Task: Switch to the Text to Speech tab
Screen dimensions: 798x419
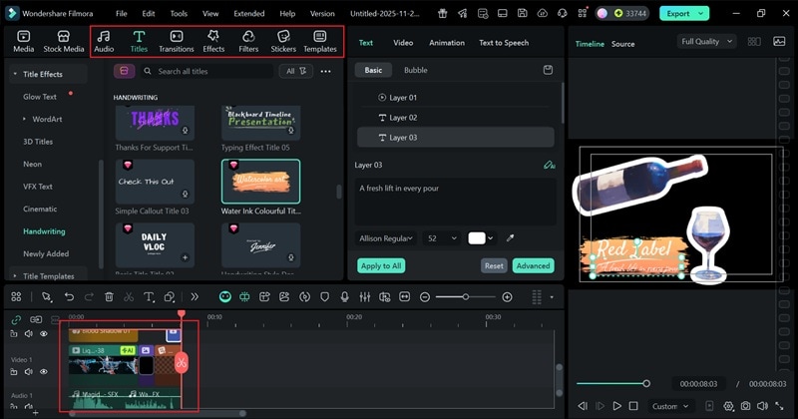Action: (x=504, y=43)
